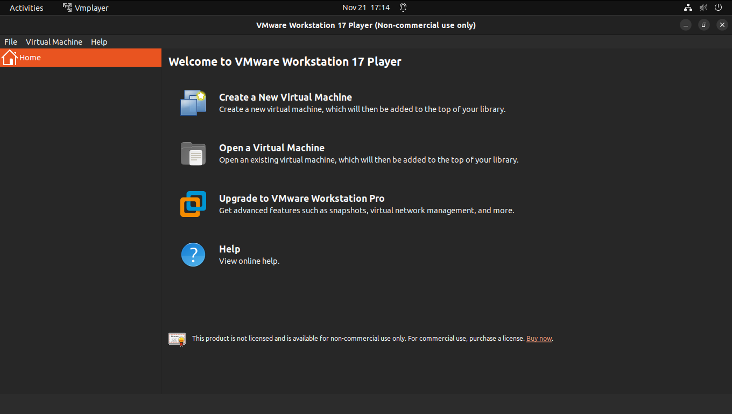The image size is (732, 414).
Task: Click the blue Help question mark icon
Action: (193, 254)
